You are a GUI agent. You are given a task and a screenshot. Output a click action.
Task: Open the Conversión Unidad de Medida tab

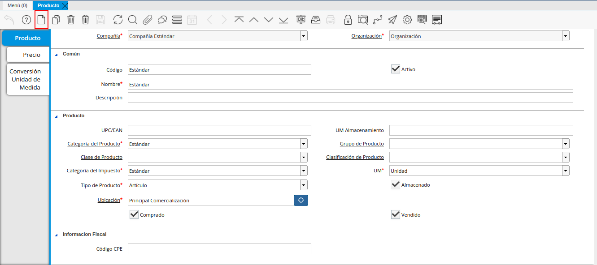tap(26, 79)
